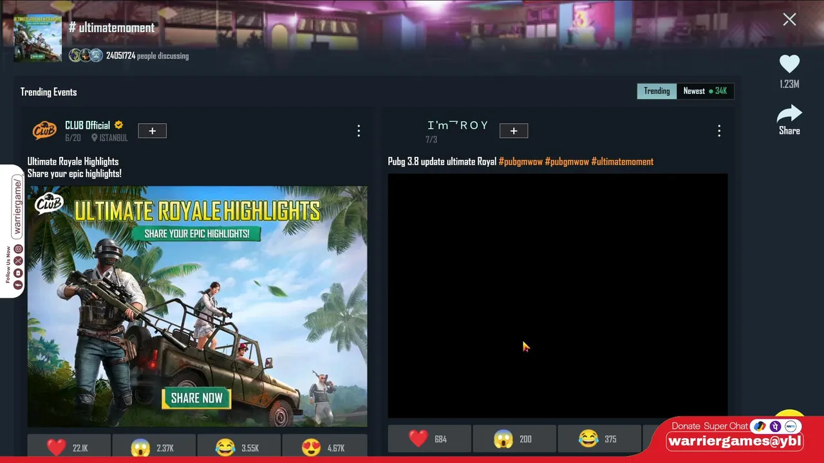The height and width of the screenshot is (463, 824).
Task: Click the Pubg 3.8 update ultimate Royal text
Action: click(442, 161)
